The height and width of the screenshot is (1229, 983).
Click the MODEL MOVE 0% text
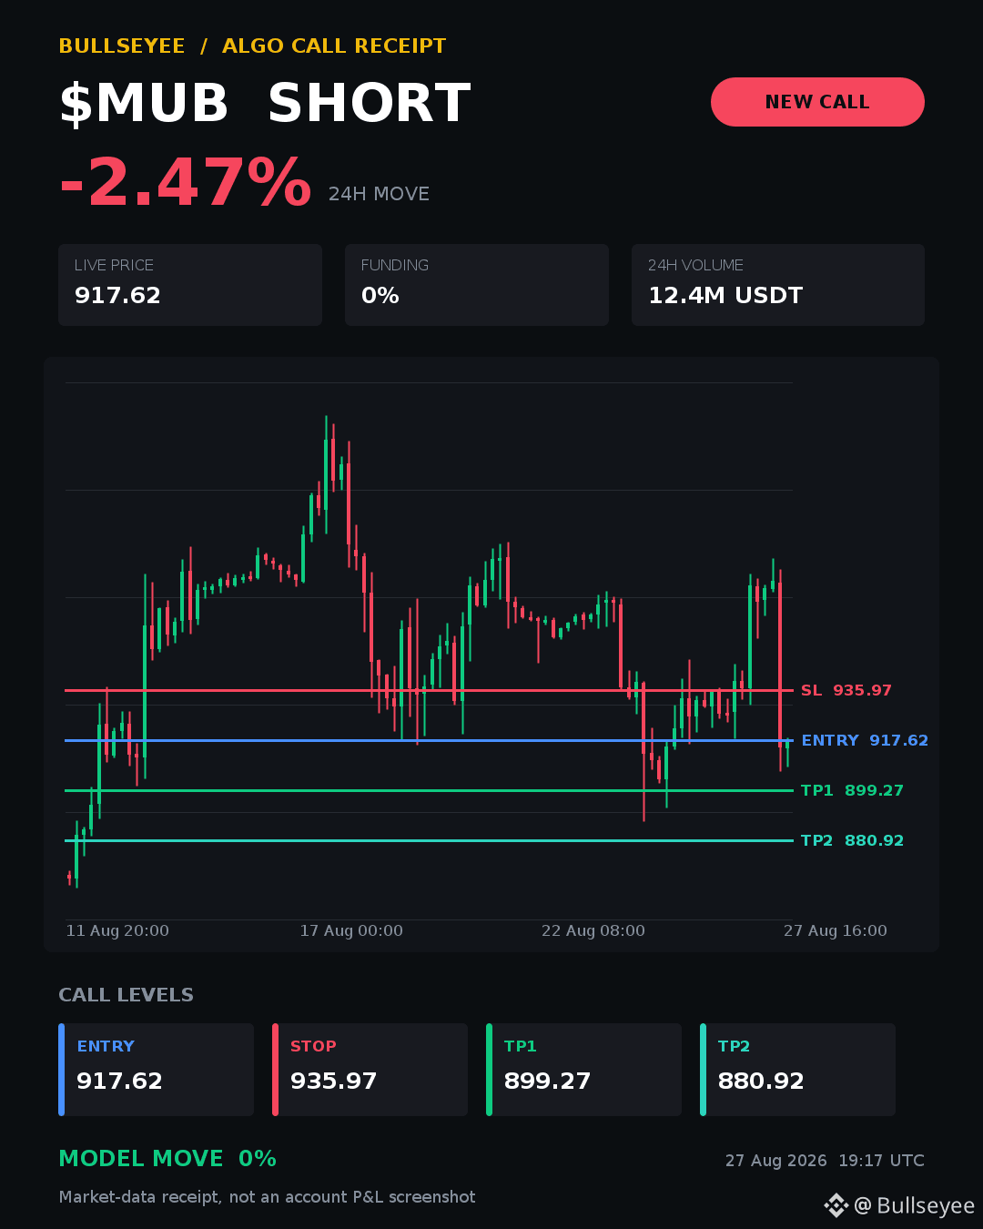click(167, 1159)
